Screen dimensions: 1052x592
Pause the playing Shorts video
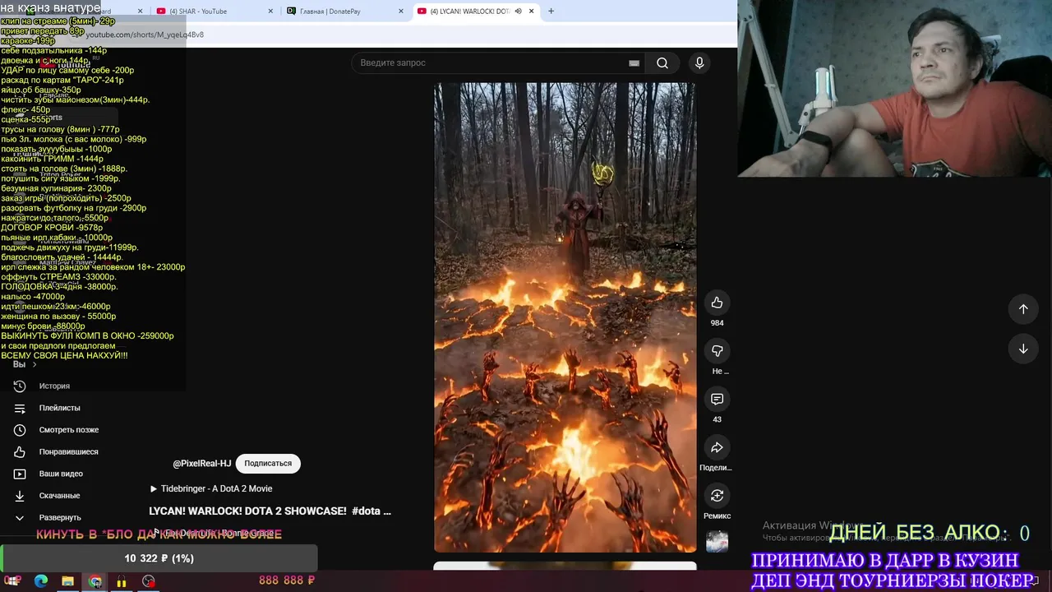pos(565,317)
